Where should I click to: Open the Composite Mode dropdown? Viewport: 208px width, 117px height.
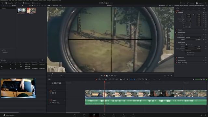click(x=193, y=37)
